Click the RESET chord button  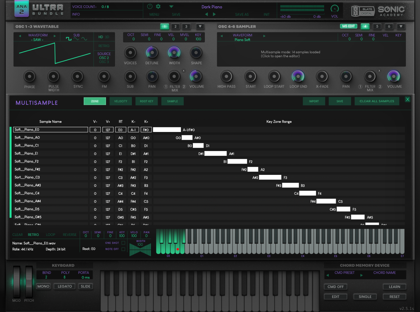(x=394, y=297)
